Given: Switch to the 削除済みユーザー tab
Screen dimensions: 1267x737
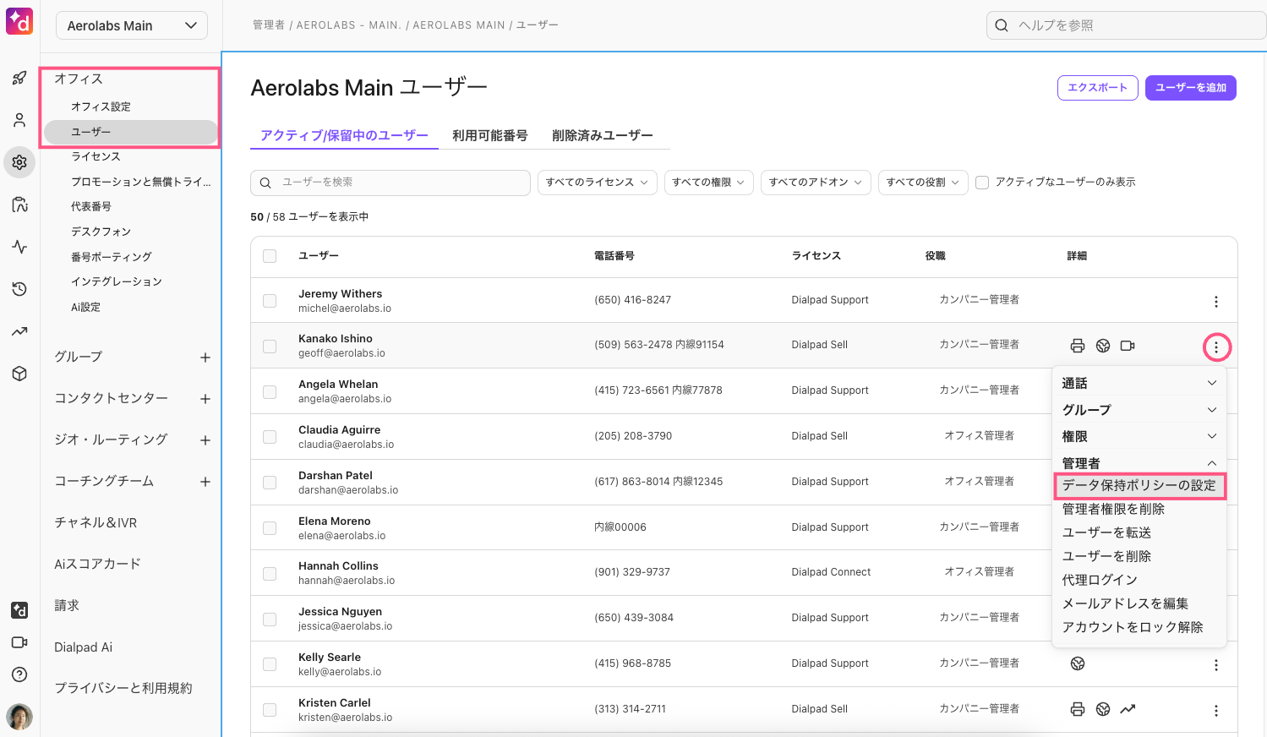Looking at the screenshot, I should pos(603,135).
